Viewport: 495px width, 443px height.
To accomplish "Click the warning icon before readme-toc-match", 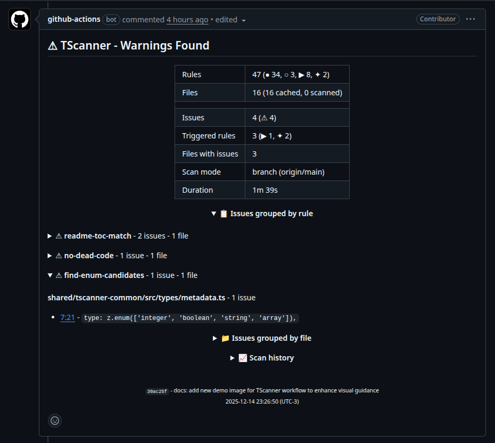I will point(59,235).
